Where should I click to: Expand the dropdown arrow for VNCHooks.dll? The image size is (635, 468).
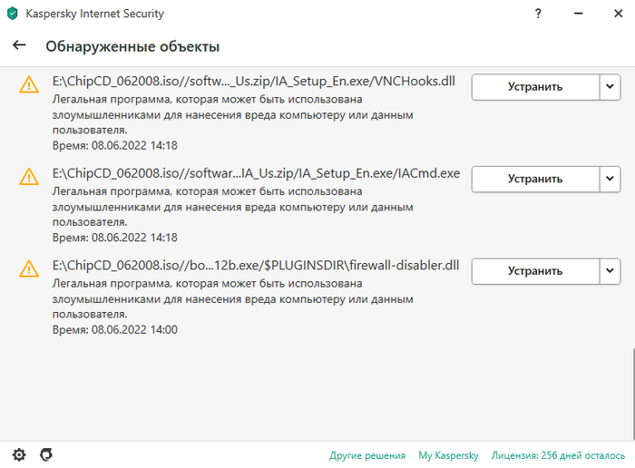click(x=610, y=86)
